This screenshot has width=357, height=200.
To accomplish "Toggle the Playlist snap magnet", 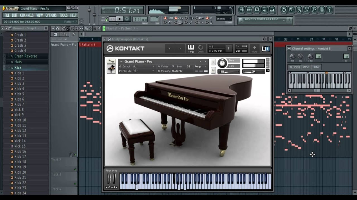I will point(57,28).
